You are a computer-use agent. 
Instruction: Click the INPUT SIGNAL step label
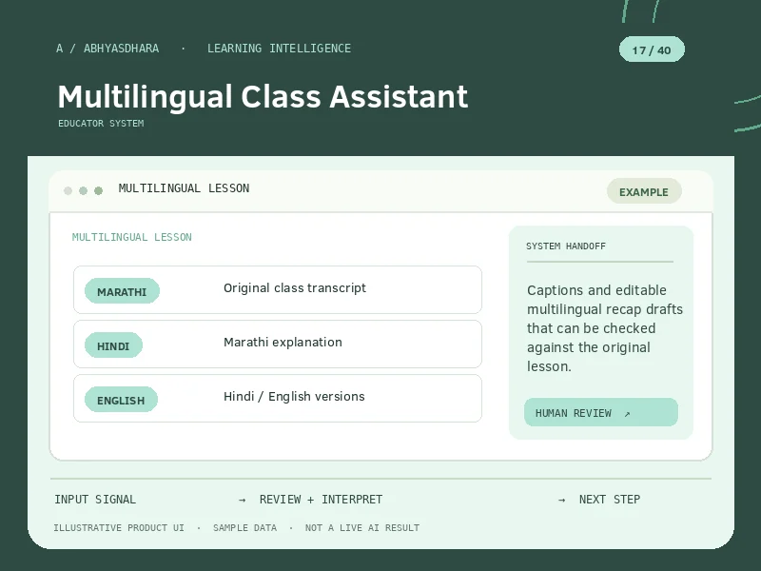click(95, 499)
